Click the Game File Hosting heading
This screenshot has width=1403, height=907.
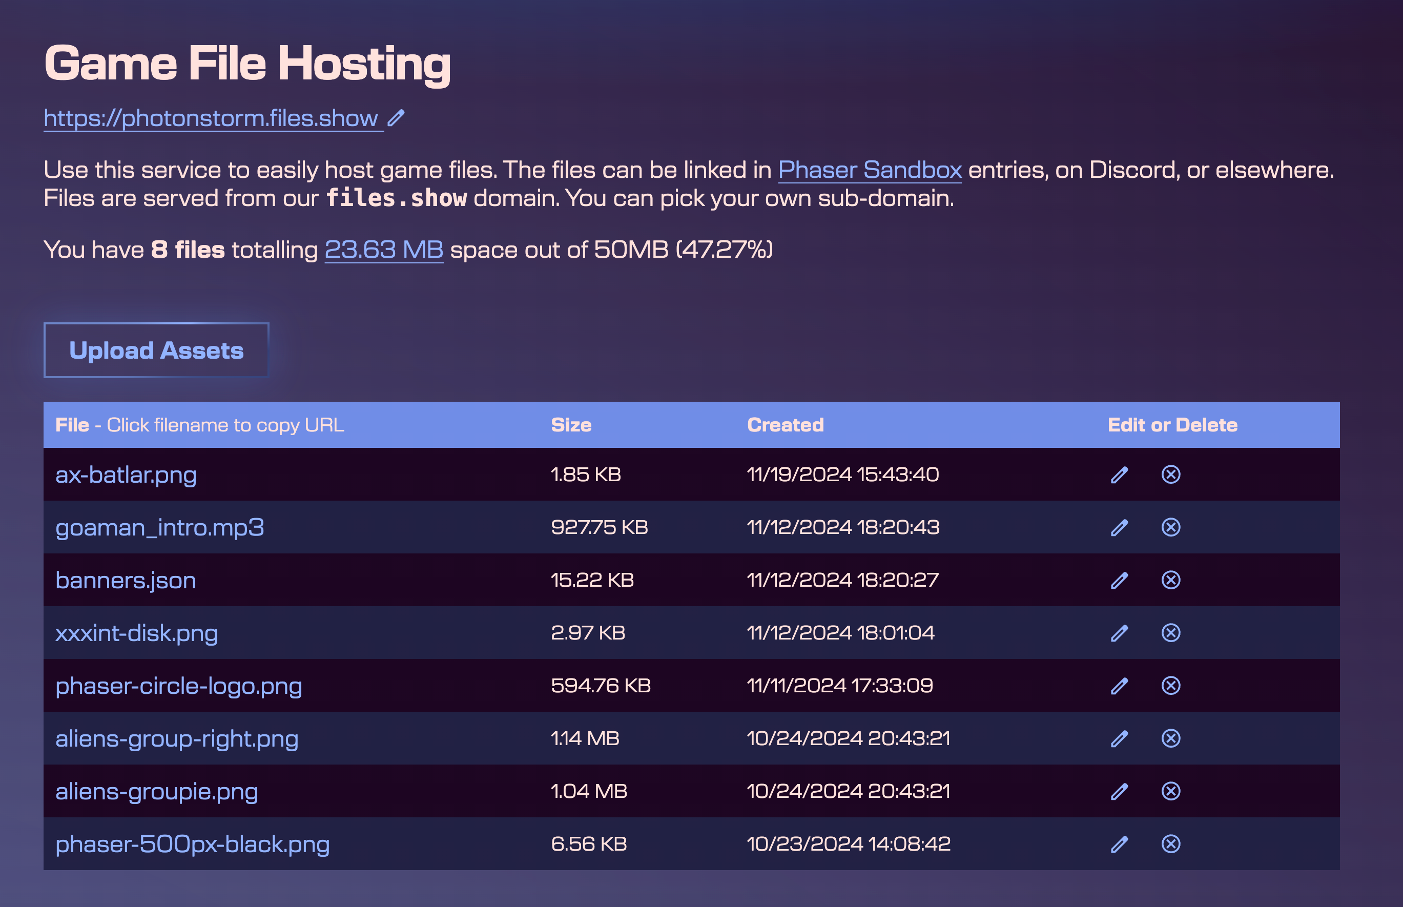(247, 64)
